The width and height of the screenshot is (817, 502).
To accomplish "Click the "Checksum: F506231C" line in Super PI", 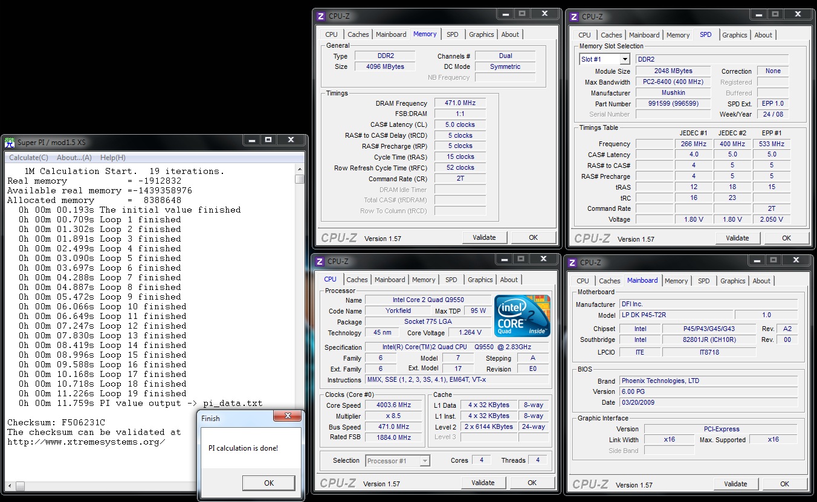I will pyautogui.click(x=56, y=422).
